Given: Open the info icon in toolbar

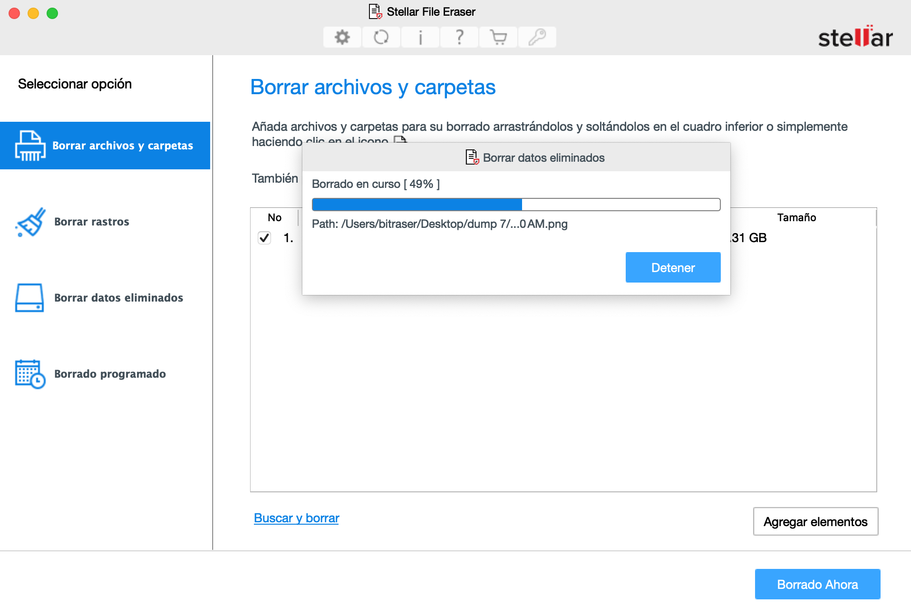Looking at the screenshot, I should tap(420, 37).
